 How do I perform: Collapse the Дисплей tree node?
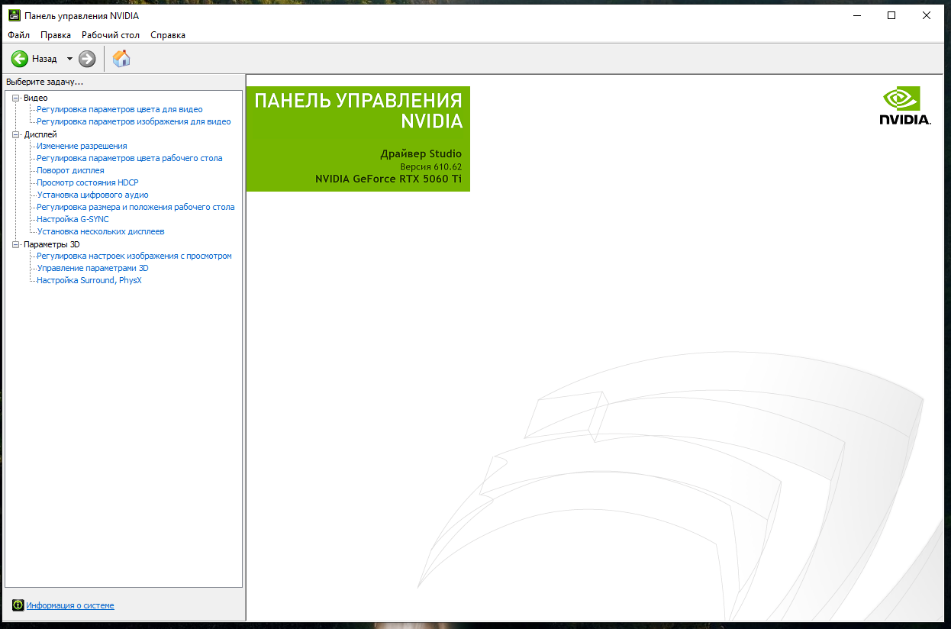tap(16, 134)
